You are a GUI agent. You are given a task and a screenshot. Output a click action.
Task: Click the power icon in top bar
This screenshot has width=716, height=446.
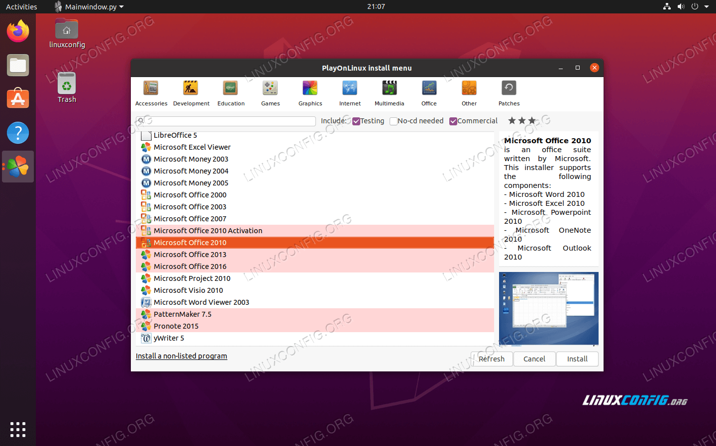click(695, 6)
